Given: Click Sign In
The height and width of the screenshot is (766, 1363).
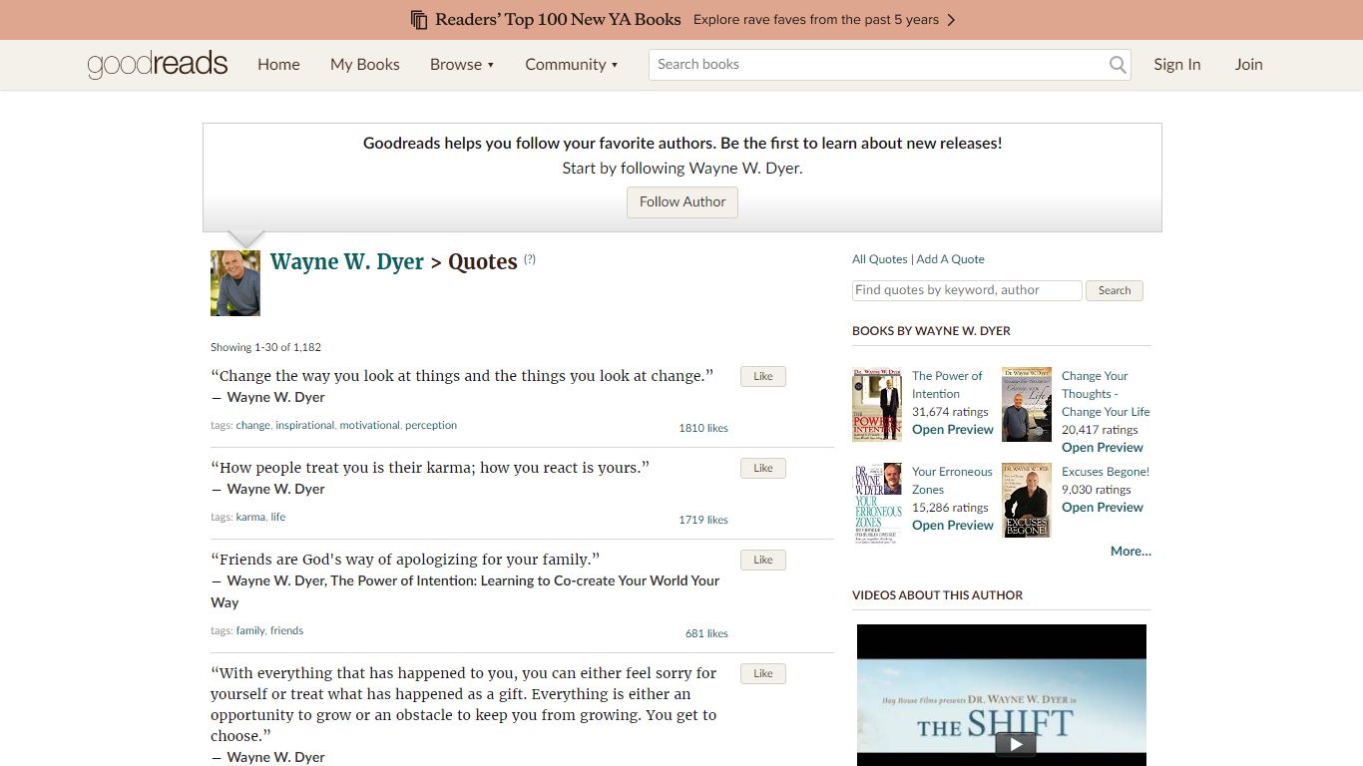Looking at the screenshot, I should [x=1177, y=65].
